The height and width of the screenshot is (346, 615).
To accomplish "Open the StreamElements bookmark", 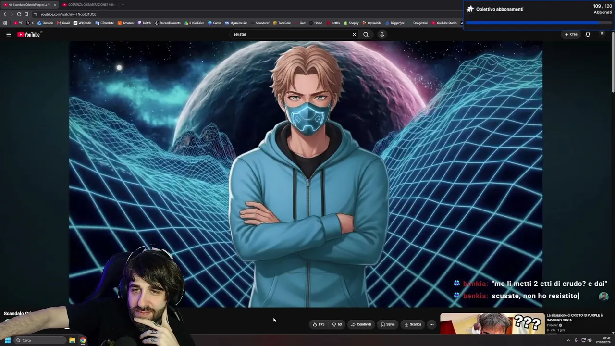I will 168,23.
